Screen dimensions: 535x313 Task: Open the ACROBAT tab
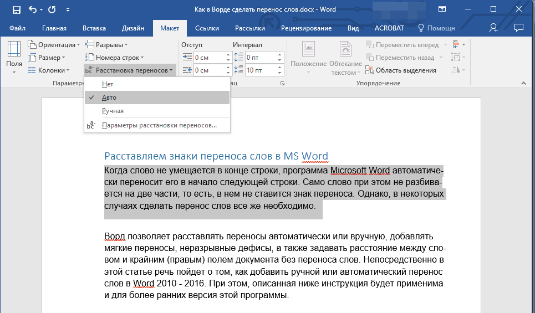click(389, 28)
